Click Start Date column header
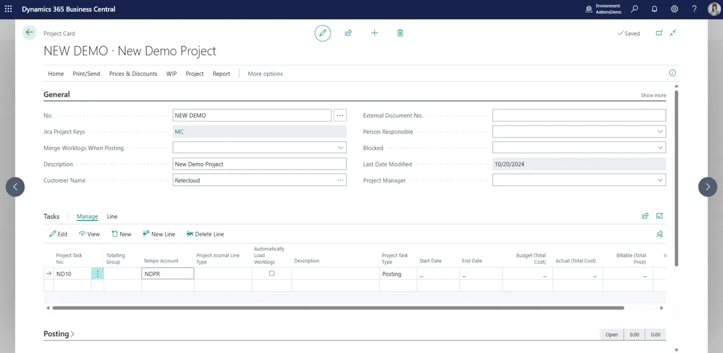The height and width of the screenshot is (353, 723). click(x=430, y=261)
